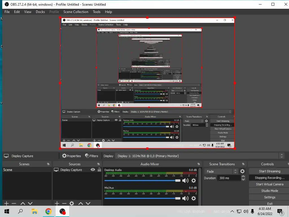
Task: Toggle visibility eye of Display Capture source
Action: click(93, 170)
